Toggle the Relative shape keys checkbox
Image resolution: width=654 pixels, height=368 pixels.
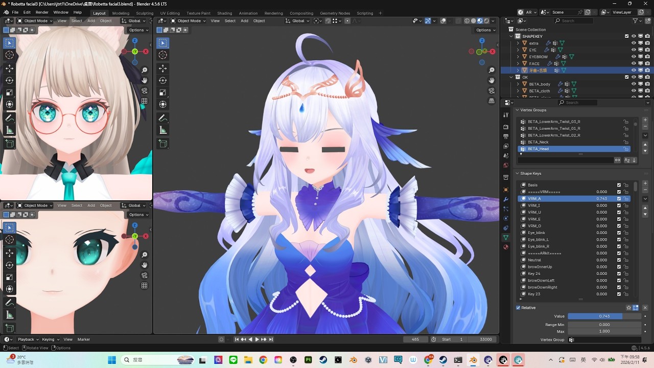tap(518, 308)
